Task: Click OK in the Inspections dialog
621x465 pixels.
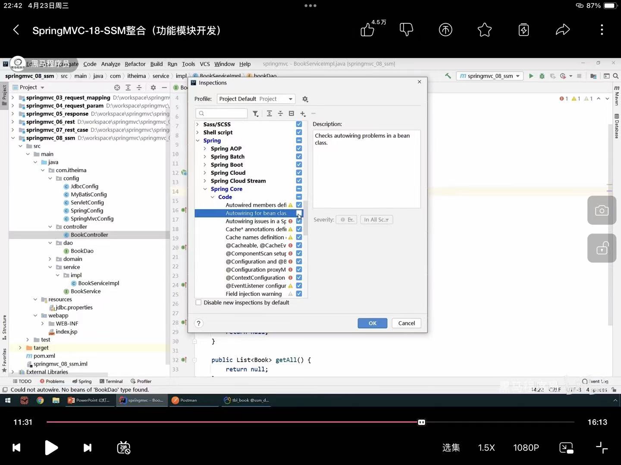Action: click(x=372, y=323)
